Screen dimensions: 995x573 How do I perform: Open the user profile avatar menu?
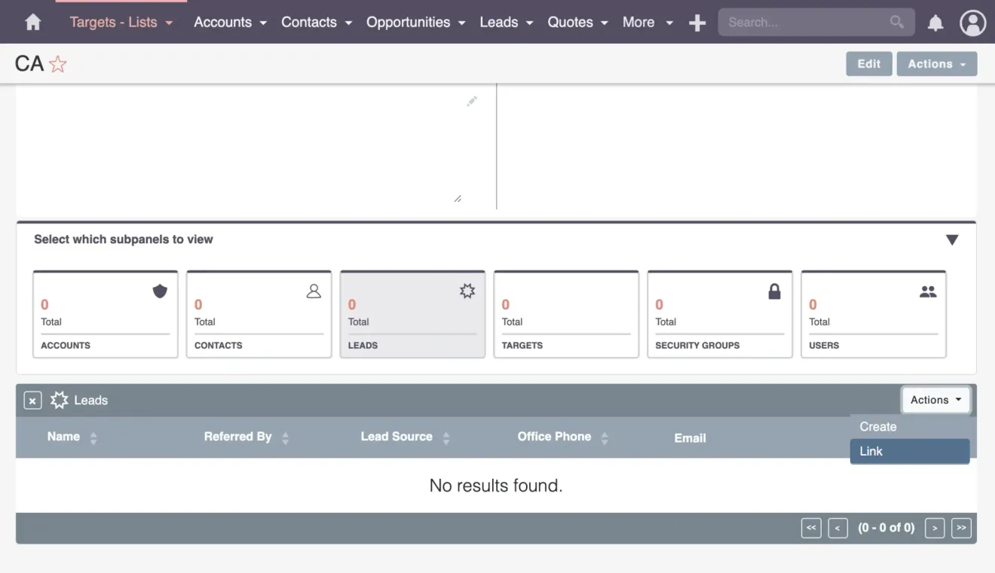tap(972, 23)
